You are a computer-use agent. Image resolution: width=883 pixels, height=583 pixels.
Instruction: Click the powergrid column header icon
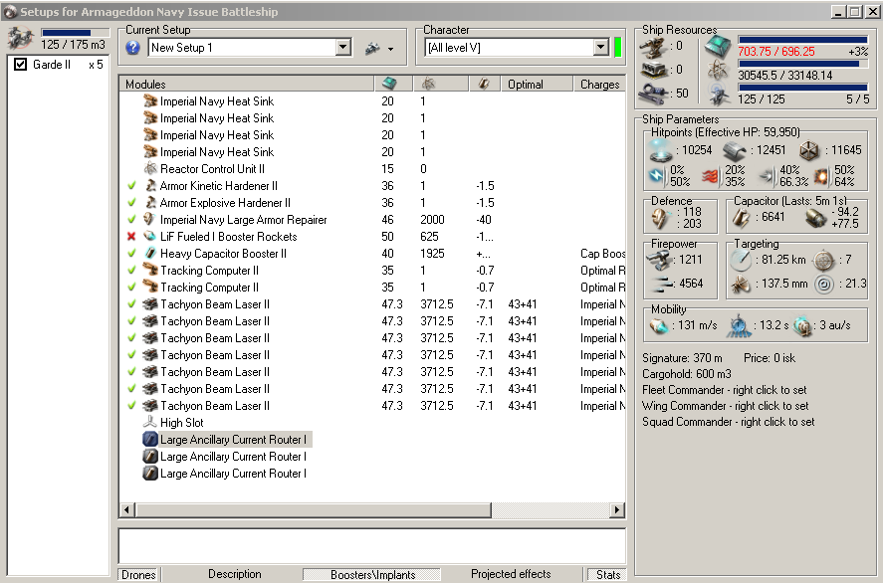428,84
